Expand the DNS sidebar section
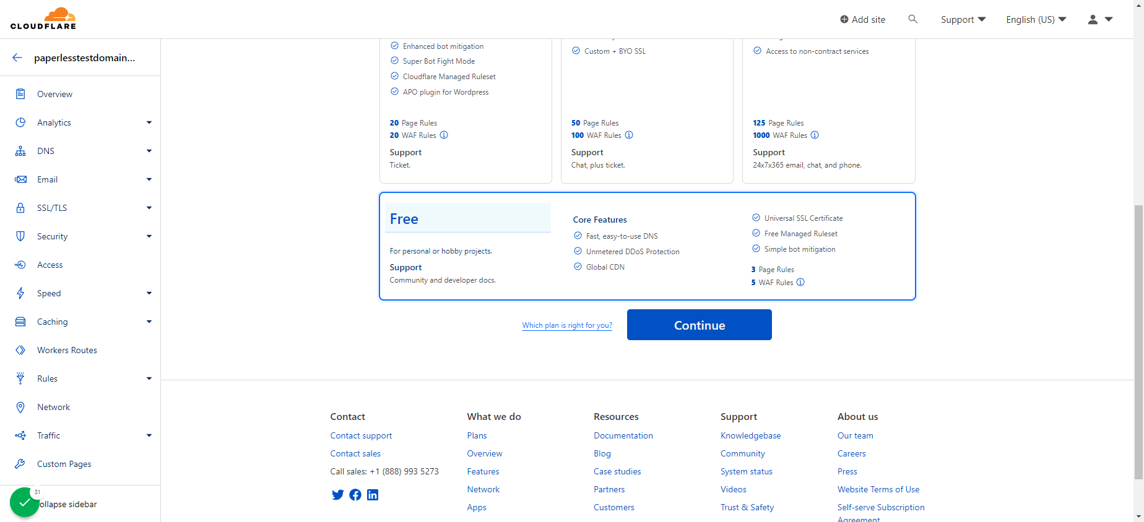This screenshot has width=1144, height=522. coord(149,151)
